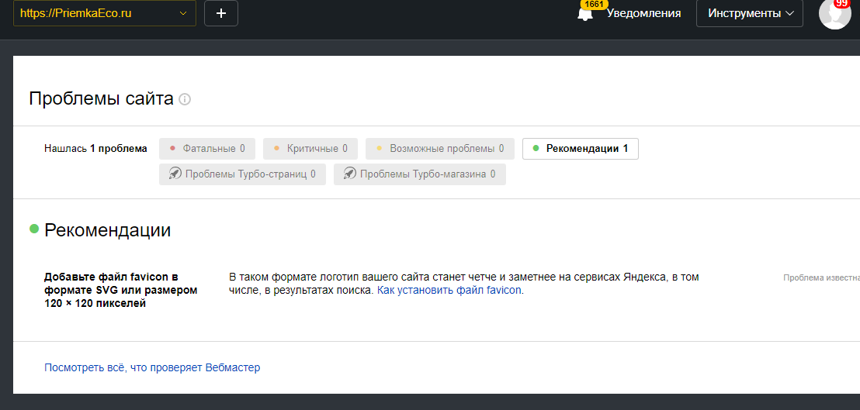Select the Проблемы Турбо-магазина tab
This screenshot has width=860, height=410.
pyautogui.click(x=420, y=174)
